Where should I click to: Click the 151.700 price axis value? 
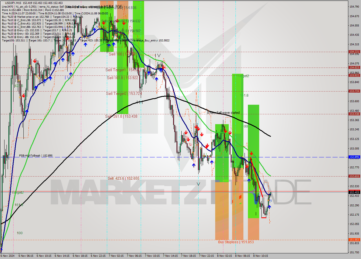coord(354,252)
